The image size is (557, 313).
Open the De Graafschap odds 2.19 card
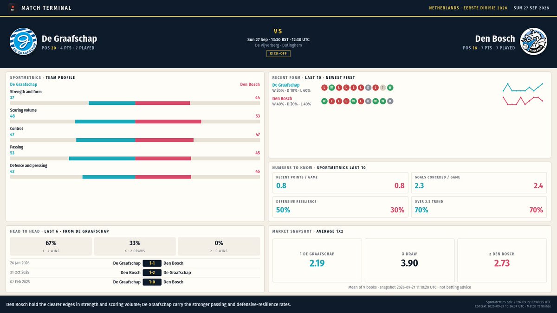point(317,260)
